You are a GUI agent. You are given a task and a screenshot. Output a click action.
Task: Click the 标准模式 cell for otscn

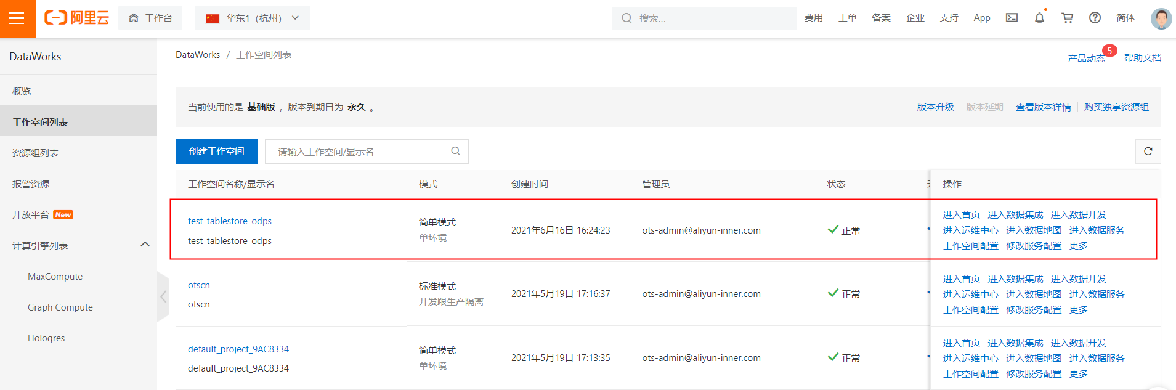pos(437,286)
